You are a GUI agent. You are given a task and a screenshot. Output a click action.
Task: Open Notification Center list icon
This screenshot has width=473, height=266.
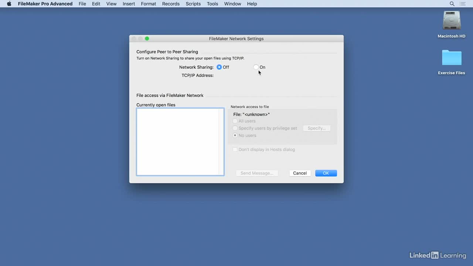pos(463,4)
